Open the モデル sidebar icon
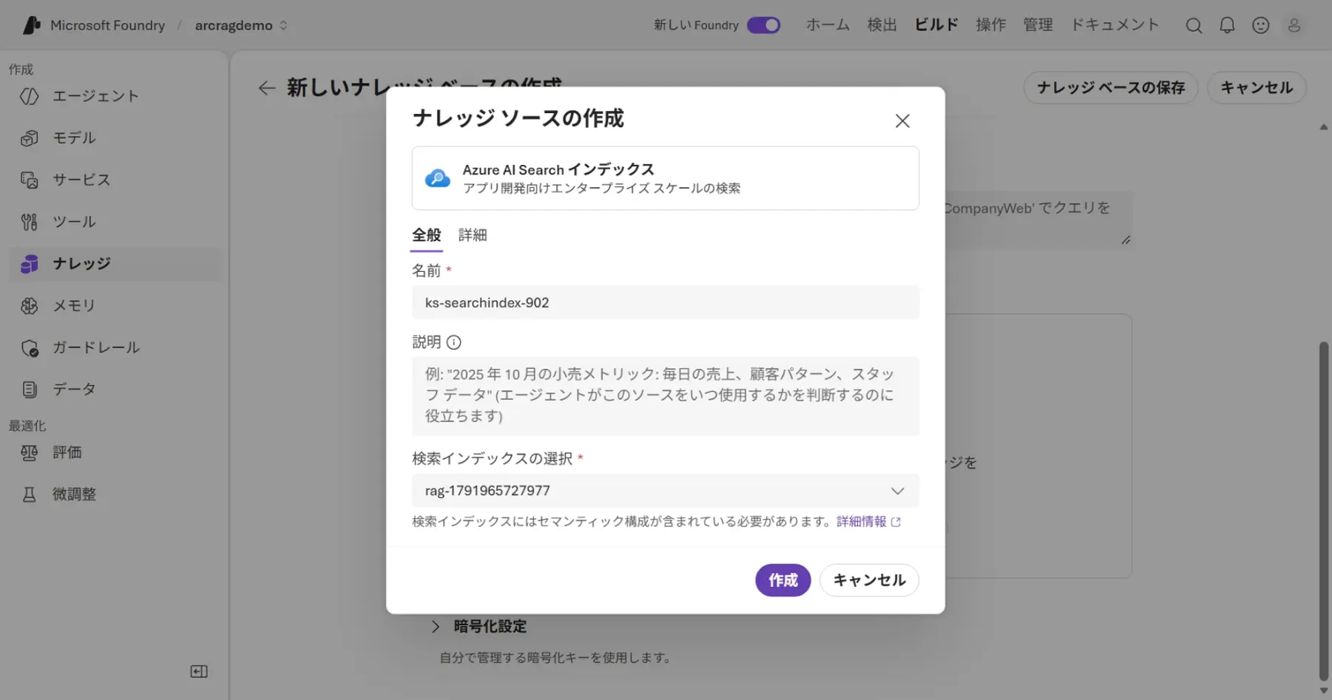Viewport: 1332px width, 700px height. [30, 138]
